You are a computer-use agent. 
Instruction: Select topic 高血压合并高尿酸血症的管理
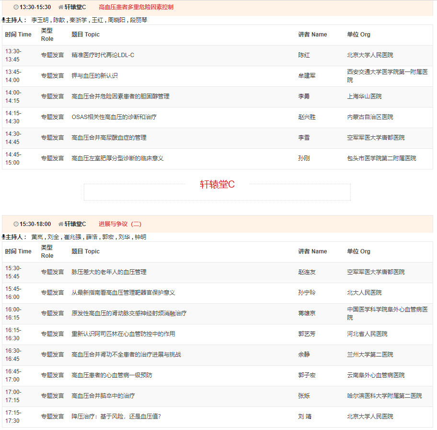(109, 138)
